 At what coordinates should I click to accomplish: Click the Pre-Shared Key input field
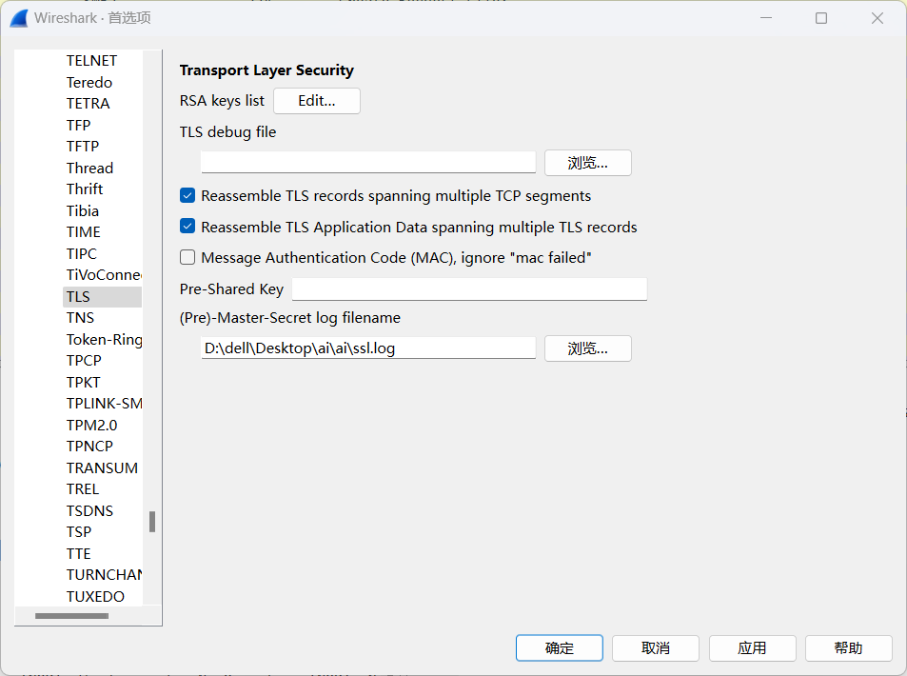469,289
